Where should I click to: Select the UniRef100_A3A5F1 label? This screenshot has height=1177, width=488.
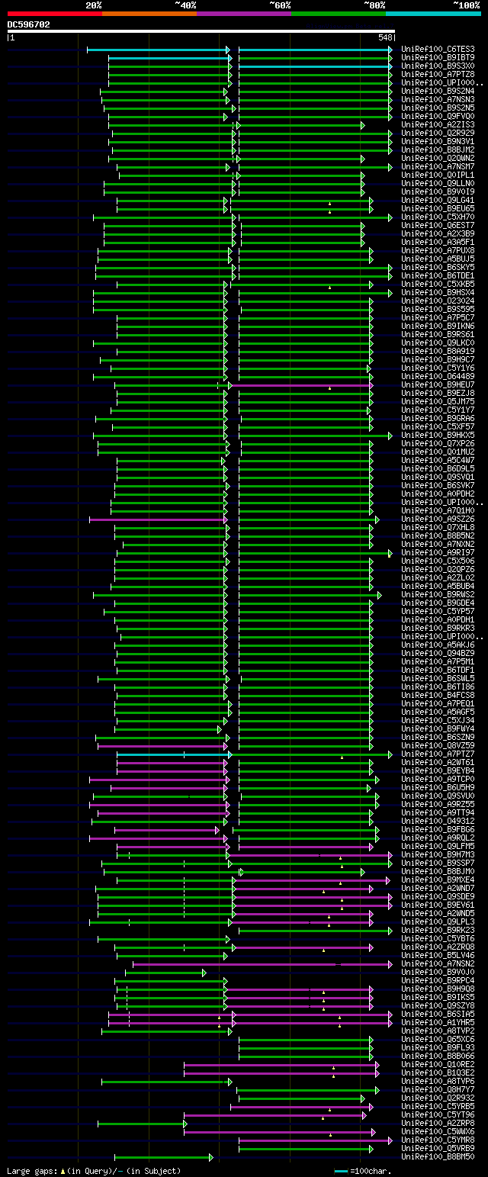[438, 243]
